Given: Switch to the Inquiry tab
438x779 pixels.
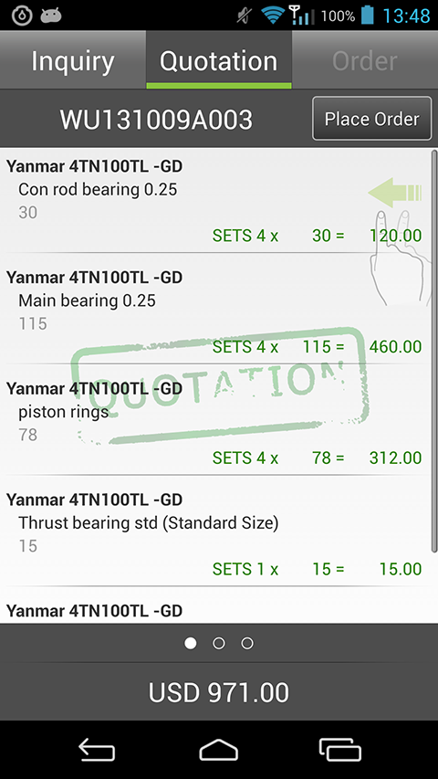Looking at the screenshot, I should [73, 60].
